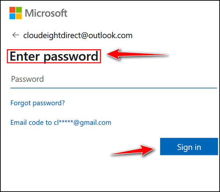Viewport: 220px width, 192px height.
Task: Choose Email code to cl*****@gmail.com
Action: coord(61,123)
